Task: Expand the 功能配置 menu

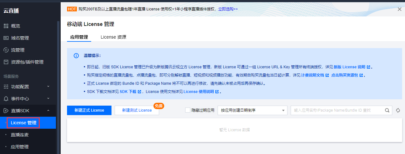Action: pos(48,86)
